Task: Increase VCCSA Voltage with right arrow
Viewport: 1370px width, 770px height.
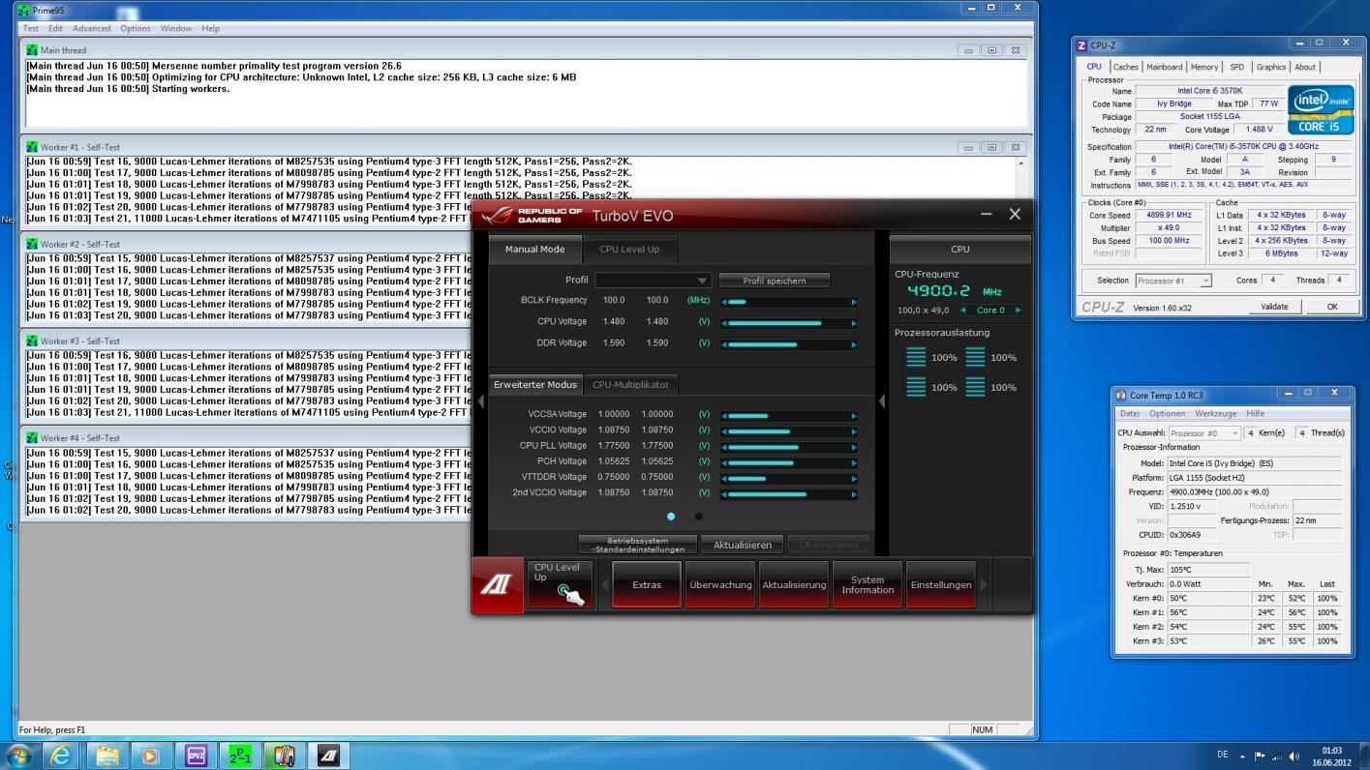Action: [853, 416]
